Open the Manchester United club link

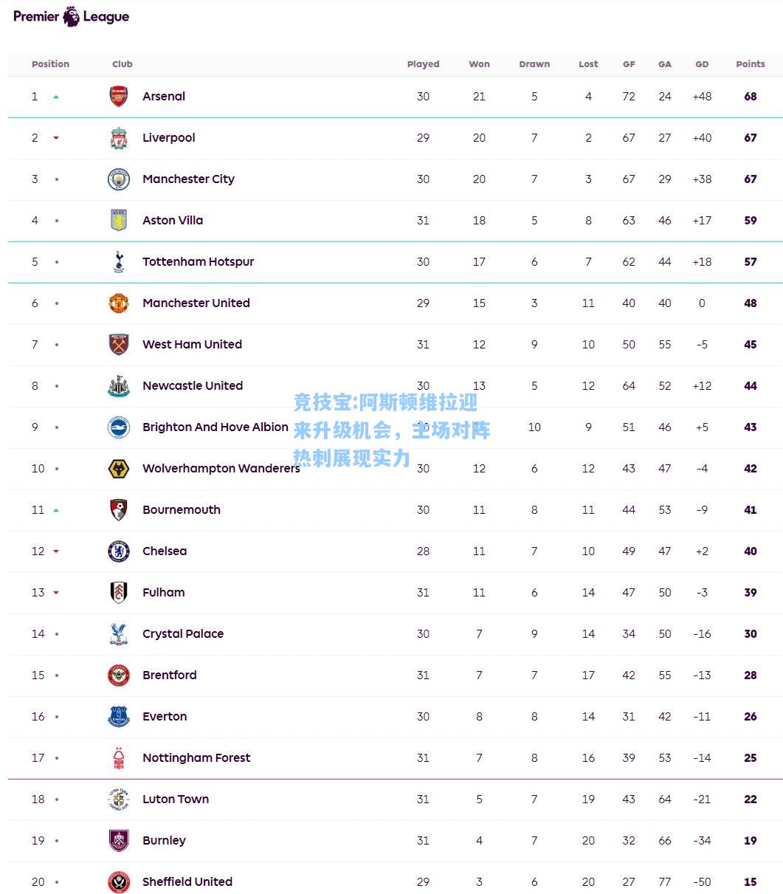click(196, 303)
